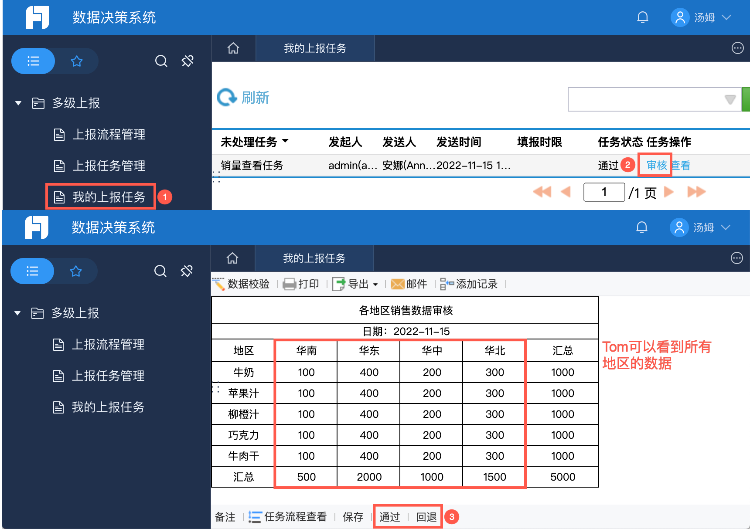
Task: Click the user avatar in upper screenshot header
Action: pos(680,17)
